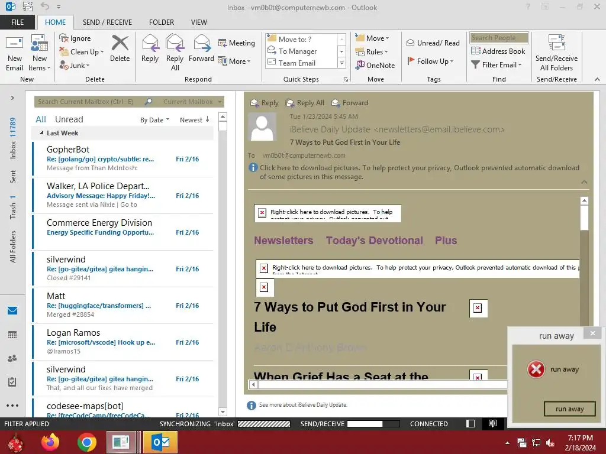Click the Reading view status icon
This screenshot has height=454, width=606.
[x=492, y=423]
